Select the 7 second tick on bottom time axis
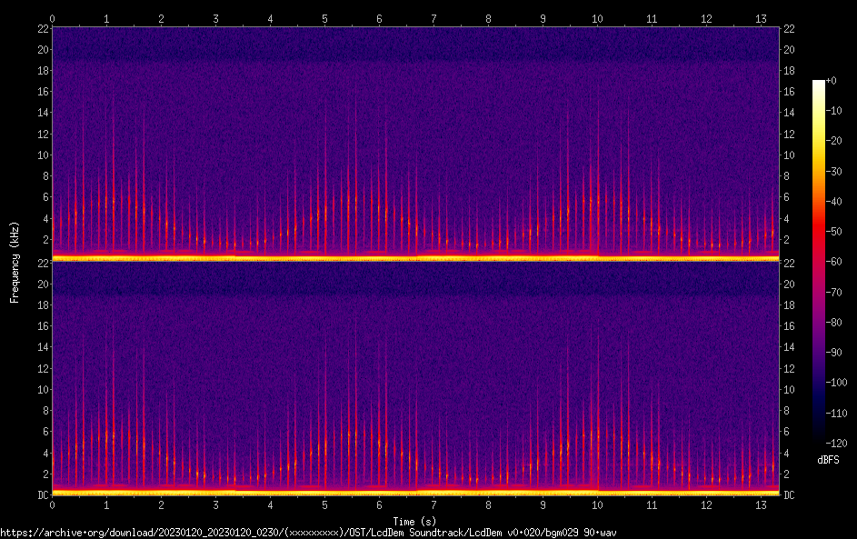Viewport: 857px width, 539px height. (433, 504)
